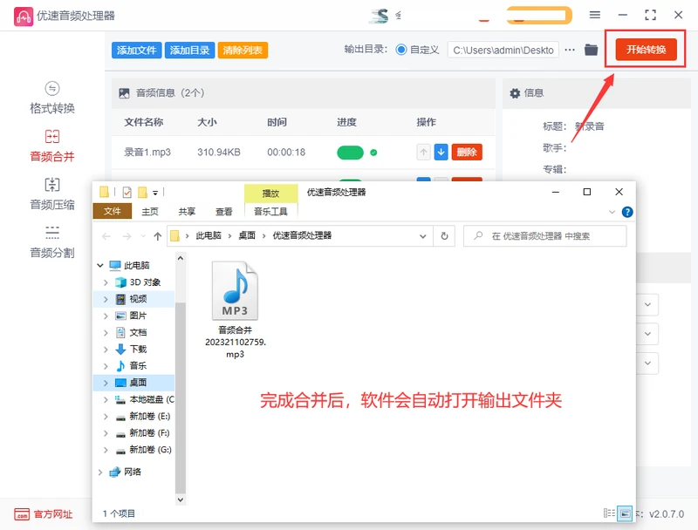Select 视频 in navigation tree
The width and height of the screenshot is (698, 530).
[x=138, y=299]
